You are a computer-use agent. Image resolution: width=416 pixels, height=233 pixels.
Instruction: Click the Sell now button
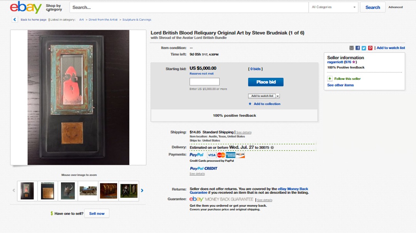click(97, 213)
